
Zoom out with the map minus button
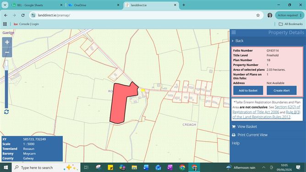click(x=7, y=53)
